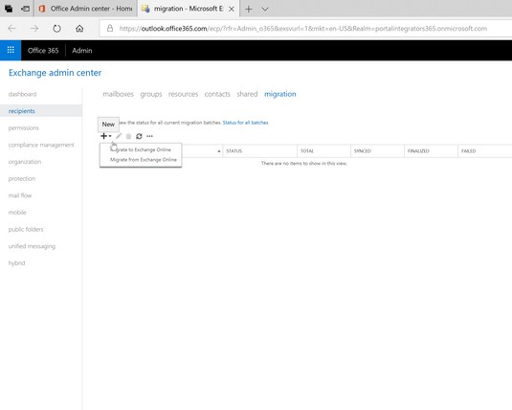512x410 pixels.
Task: Open hybrid in sidebar
Action: [x=16, y=263]
